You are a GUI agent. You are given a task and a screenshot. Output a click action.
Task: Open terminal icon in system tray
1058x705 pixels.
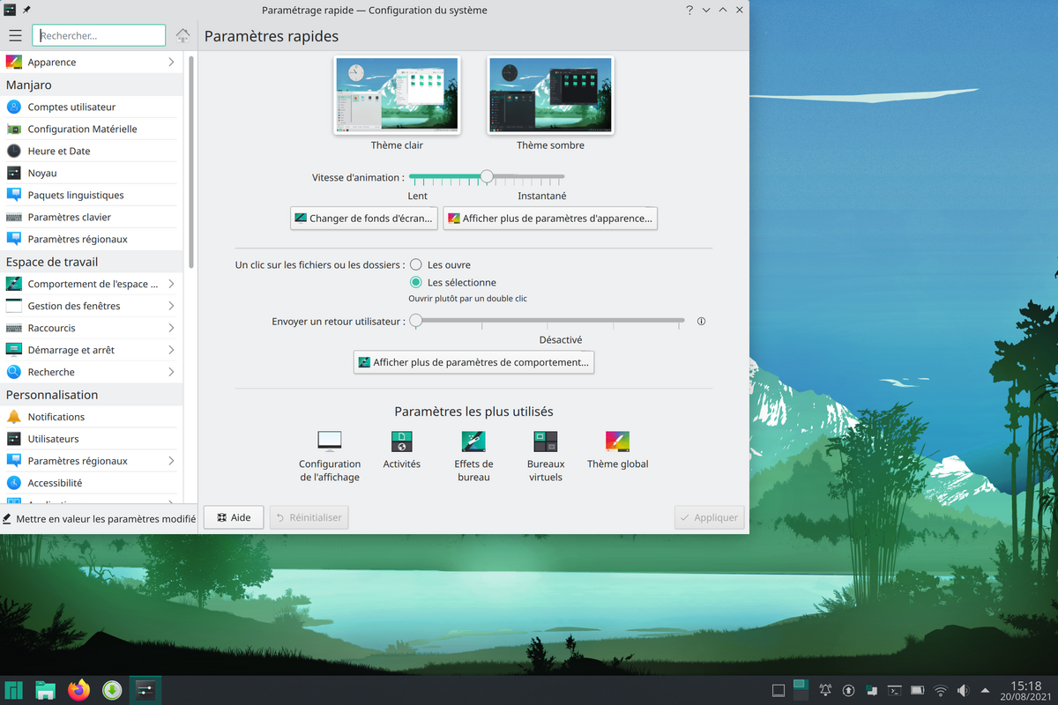(895, 691)
